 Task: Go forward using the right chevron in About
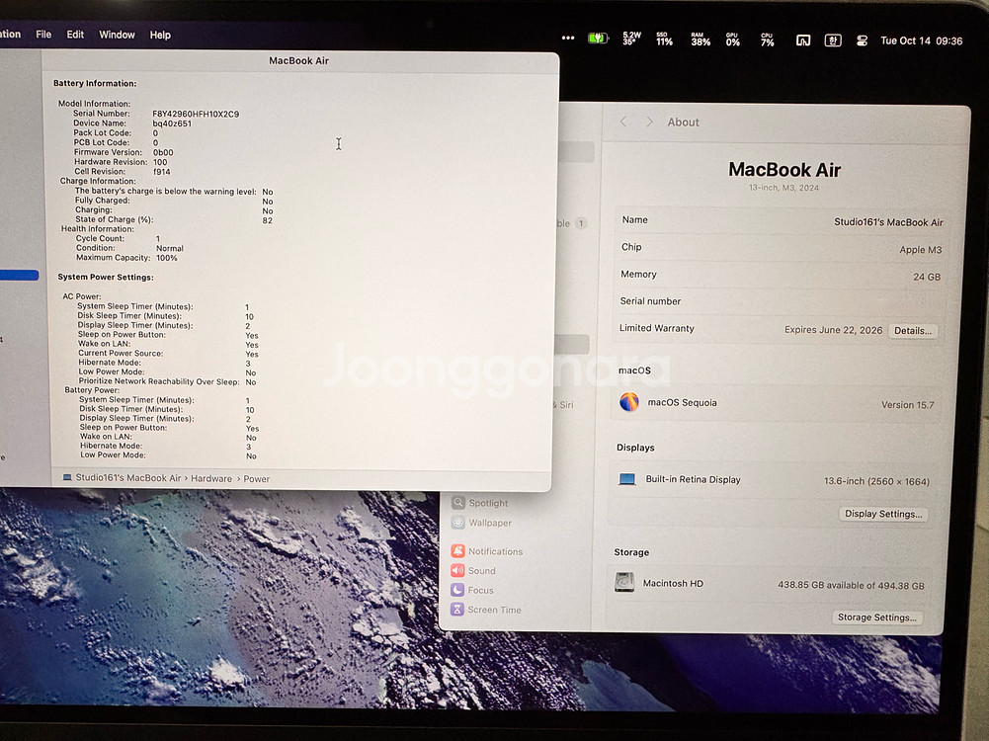(x=649, y=122)
